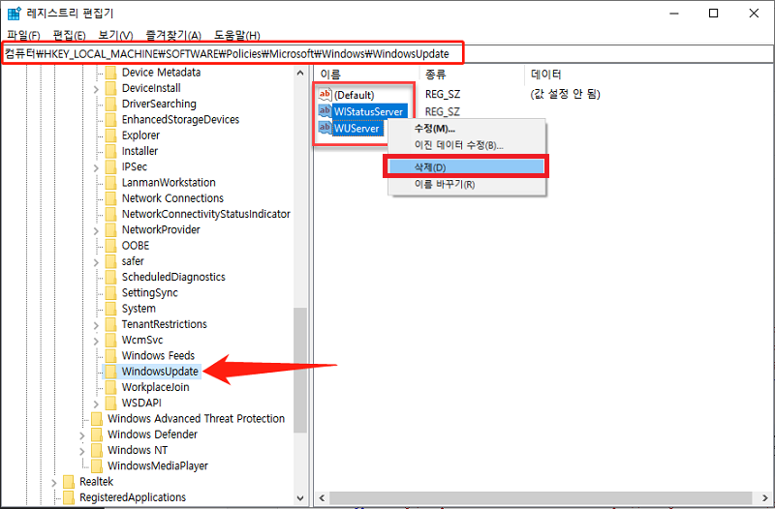The width and height of the screenshot is (775, 509).
Task: Click the DriverSearching folder icon
Action: pos(110,105)
